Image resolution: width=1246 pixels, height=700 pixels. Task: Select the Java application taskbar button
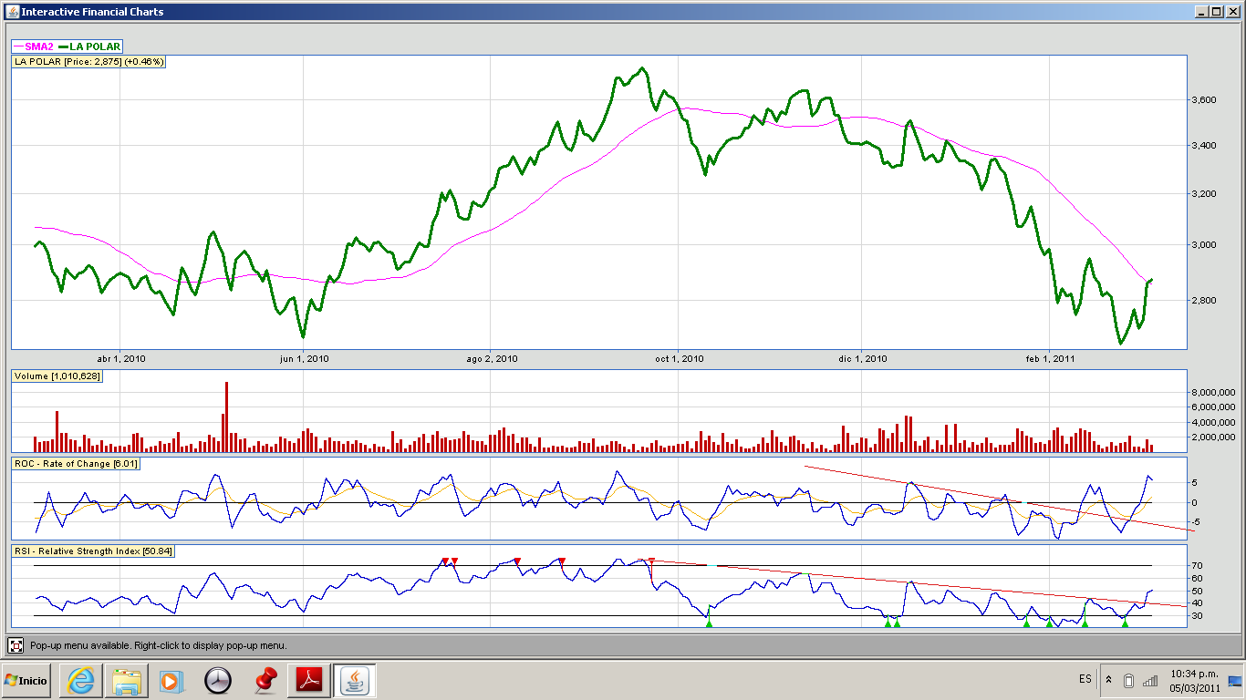pos(355,681)
